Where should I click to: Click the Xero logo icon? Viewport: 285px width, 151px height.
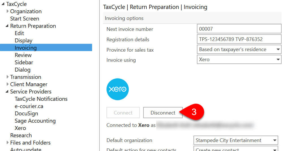point(118,89)
